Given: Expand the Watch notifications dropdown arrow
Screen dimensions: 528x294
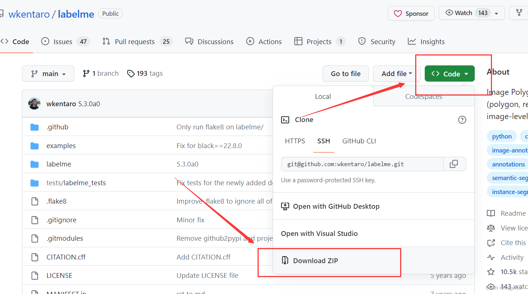Looking at the screenshot, I should pyautogui.click(x=497, y=14).
